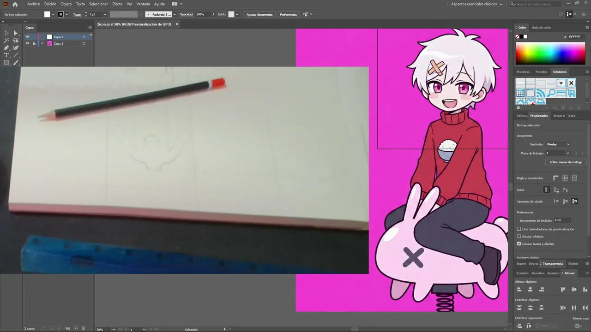Select the Paintbrush tool
Screen dimensions: 591x332
click(x=16, y=63)
